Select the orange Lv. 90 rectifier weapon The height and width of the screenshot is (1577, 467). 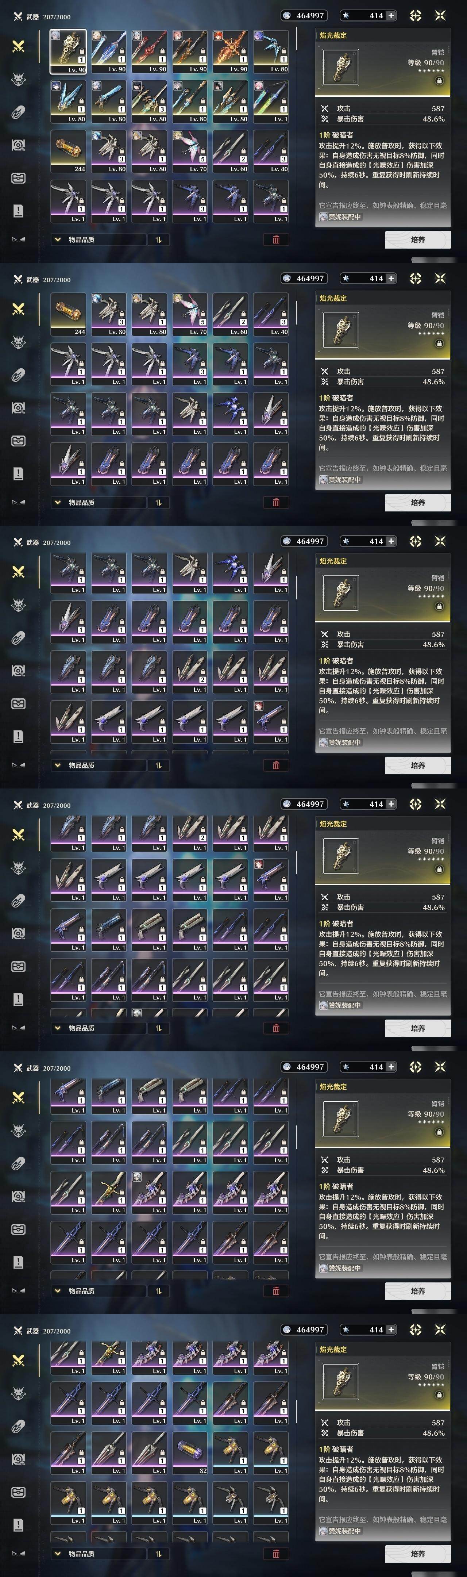pos(231,51)
